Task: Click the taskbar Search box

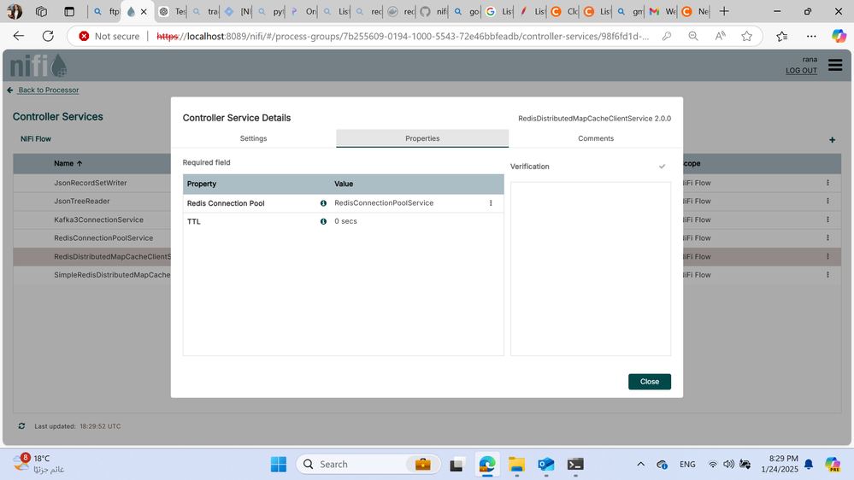Action: [x=368, y=465]
